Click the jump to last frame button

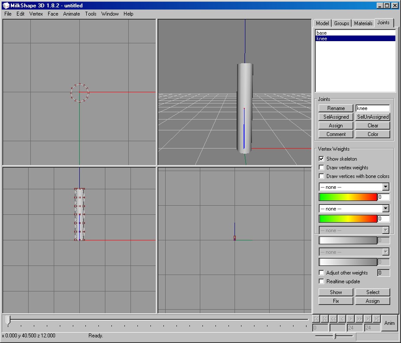[x=377, y=319]
